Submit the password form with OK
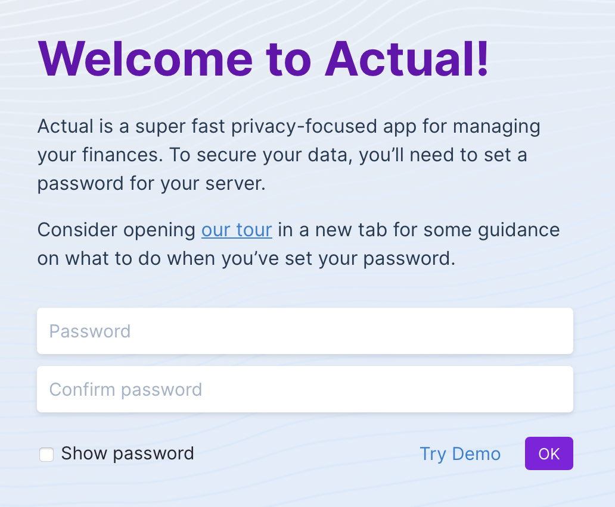Screen dimensions: 615x507 pyautogui.click(x=549, y=453)
